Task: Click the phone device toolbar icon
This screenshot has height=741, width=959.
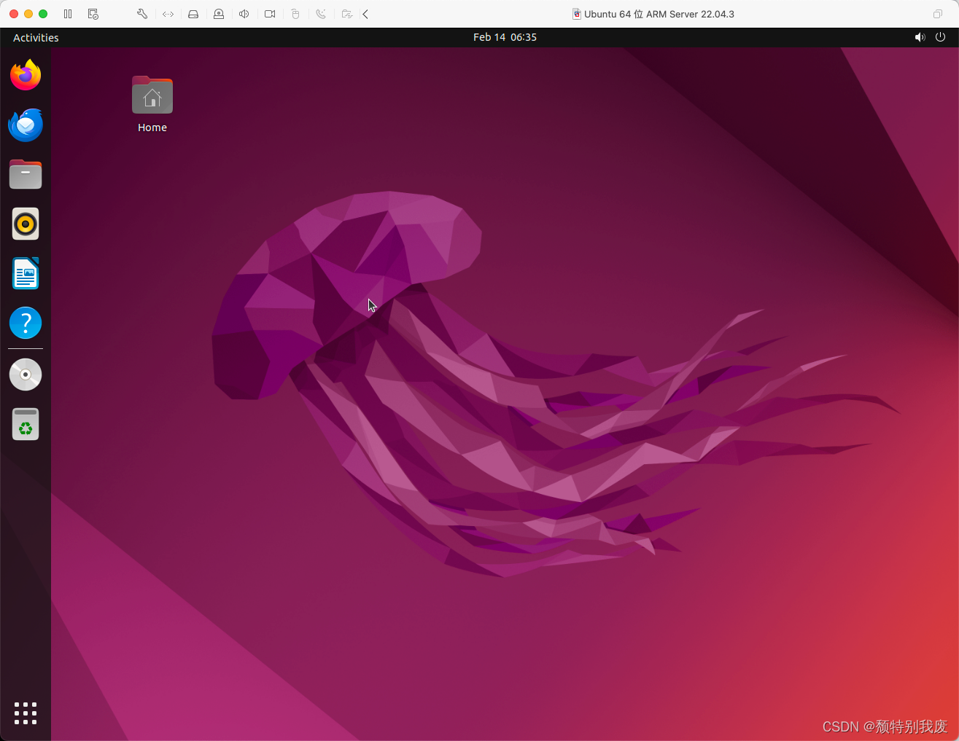Action: (321, 14)
